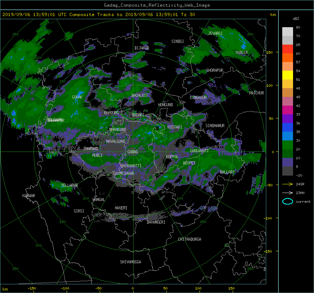The image size is (314, 293).
Task: Click the GOKAK city label
Action: point(77,97)
